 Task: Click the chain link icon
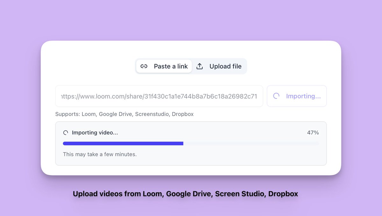(144, 66)
